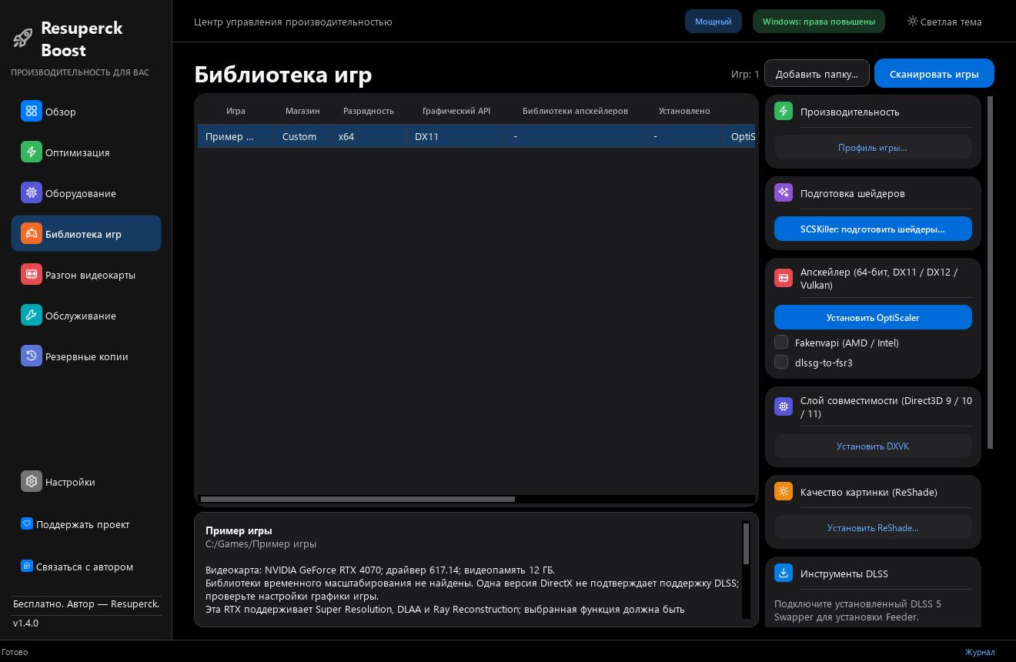Open the Обслуживание sidebar section

coord(86,316)
